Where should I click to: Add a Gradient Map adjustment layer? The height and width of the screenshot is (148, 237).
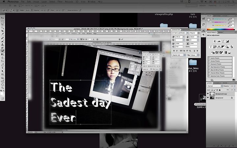point(225,53)
